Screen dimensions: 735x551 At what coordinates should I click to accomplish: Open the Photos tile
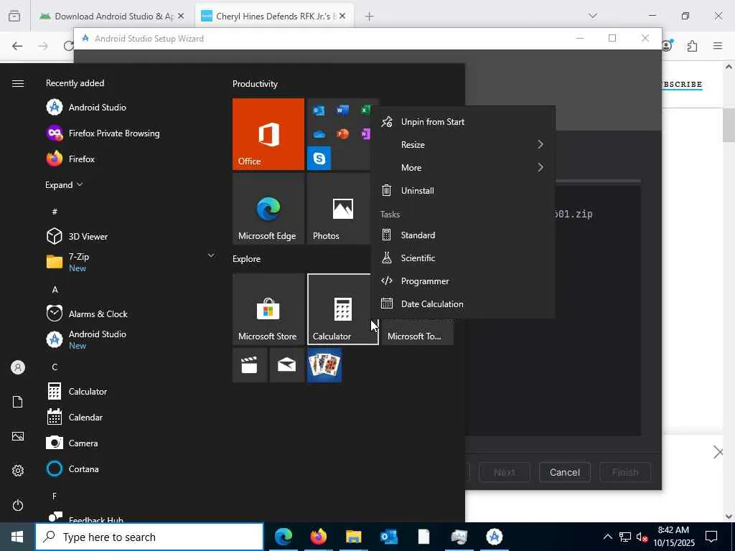(339, 209)
